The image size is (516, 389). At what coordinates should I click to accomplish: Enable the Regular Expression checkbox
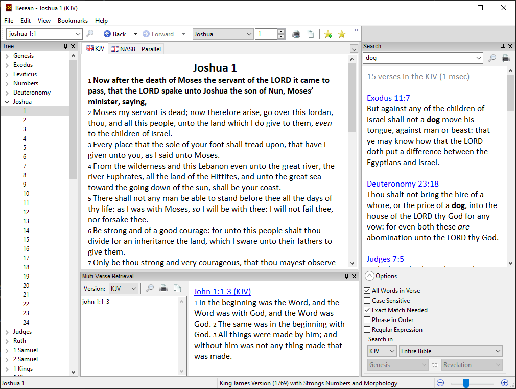click(367, 330)
